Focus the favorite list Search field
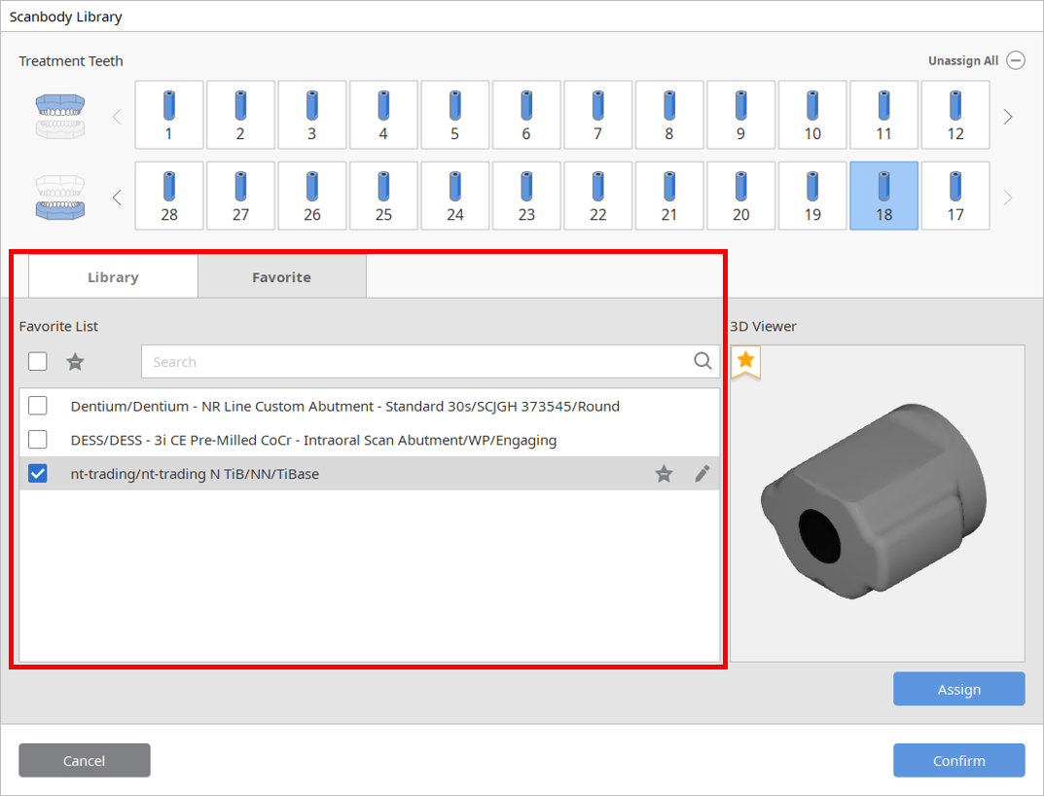Image resolution: width=1044 pixels, height=796 pixels. pyautogui.click(x=430, y=362)
